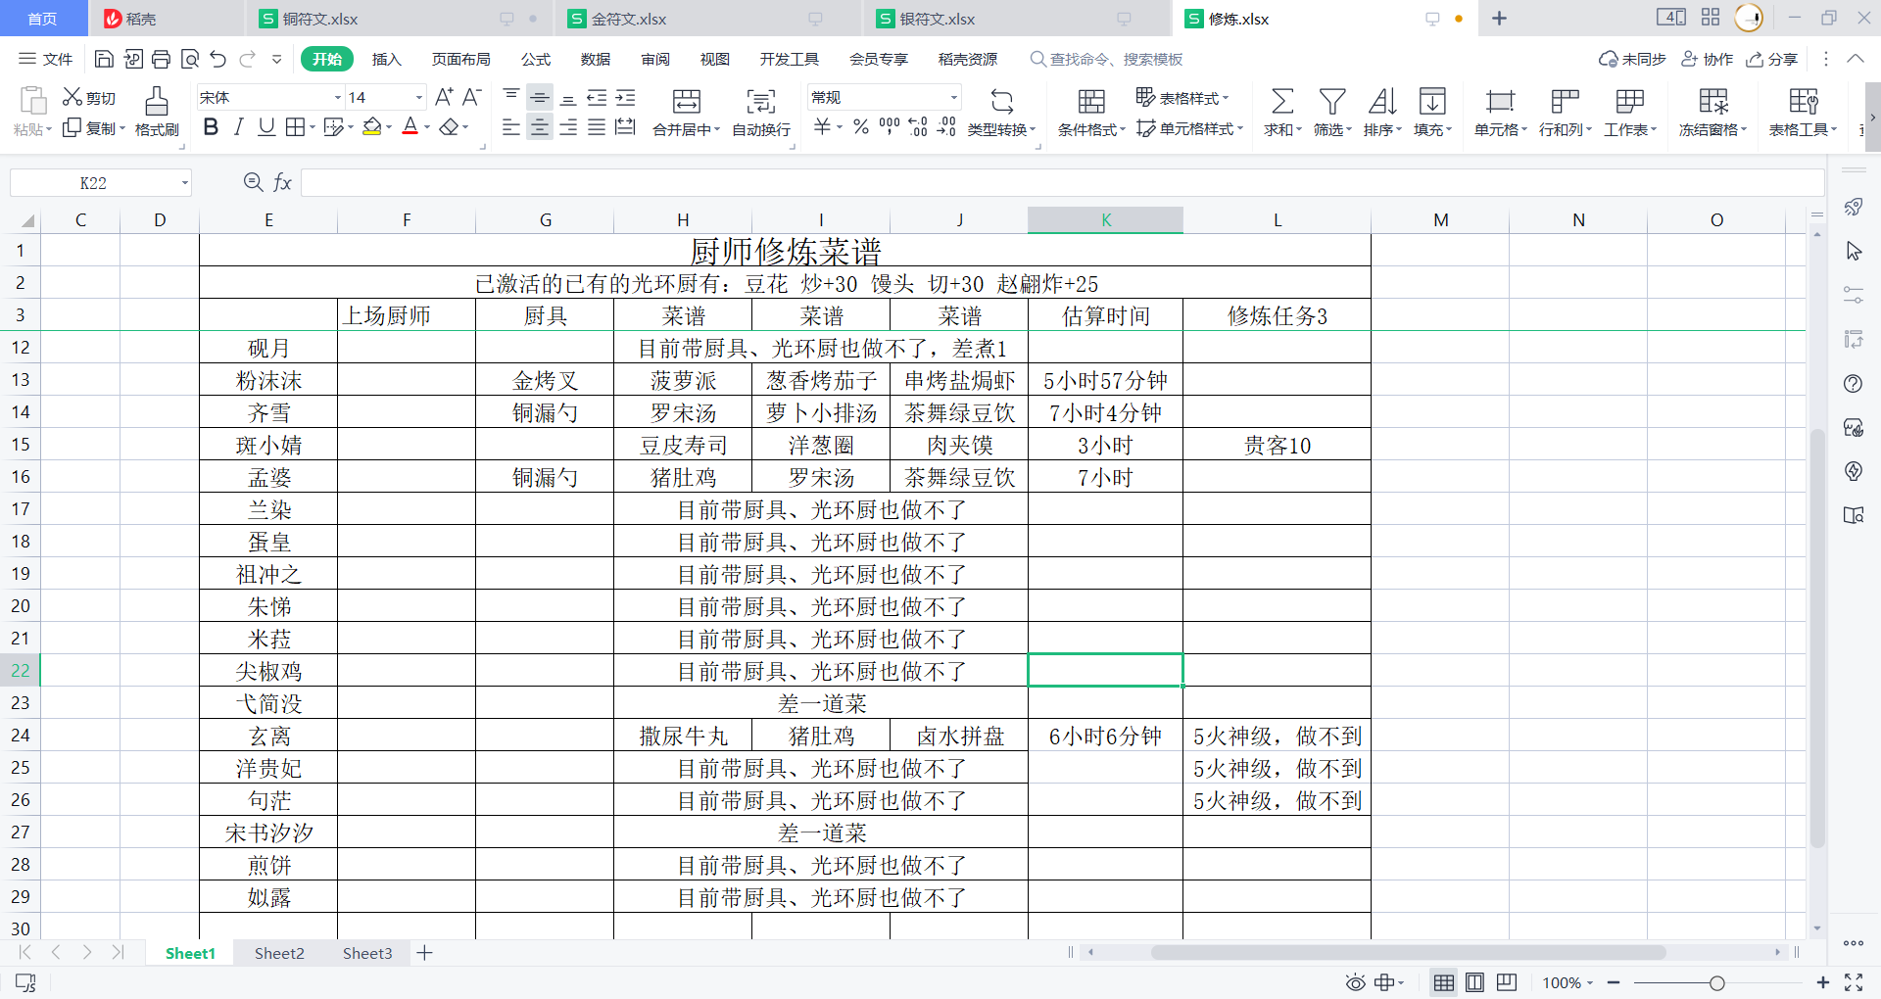Open the Insert (插入) ribbon tab
The image size is (1881, 999).
pyautogui.click(x=387, y=59)
